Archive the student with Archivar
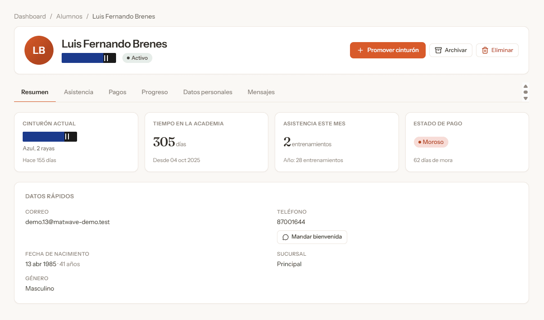 pyautogui.click(x=451, y=50)
